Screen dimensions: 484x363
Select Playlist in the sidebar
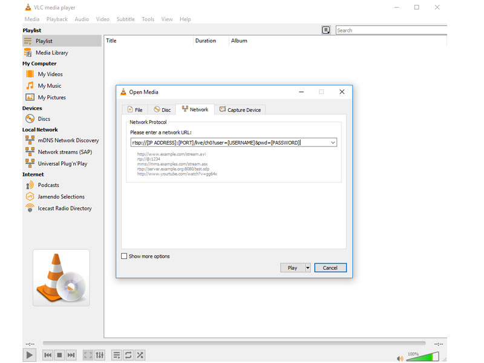62,41
